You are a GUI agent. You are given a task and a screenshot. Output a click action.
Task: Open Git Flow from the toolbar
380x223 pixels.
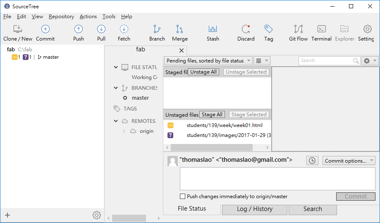(x=298, y=29)
